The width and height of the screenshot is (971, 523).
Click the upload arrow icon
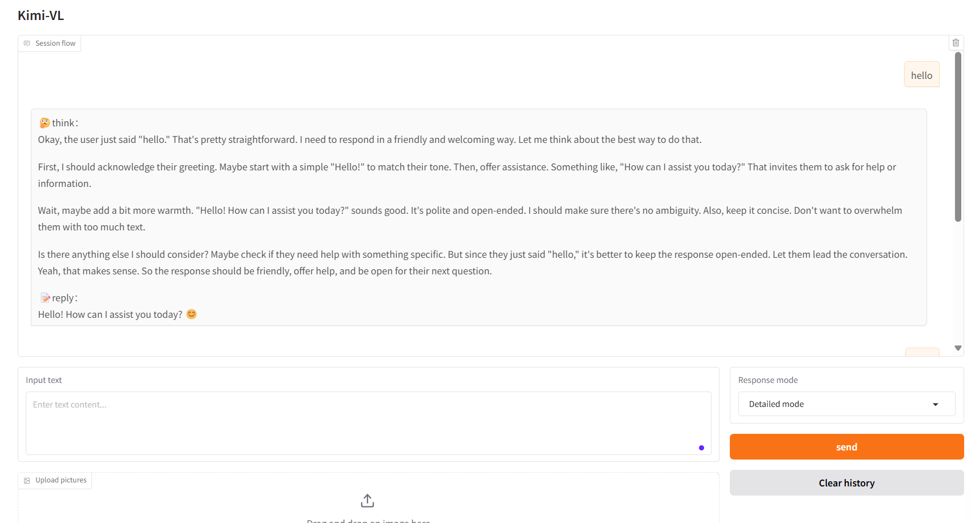[367, 501]
